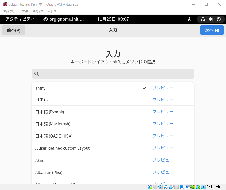226x190 pixels.
Task: Open the USB devices indicator
Action: click(x=171, y=187)
